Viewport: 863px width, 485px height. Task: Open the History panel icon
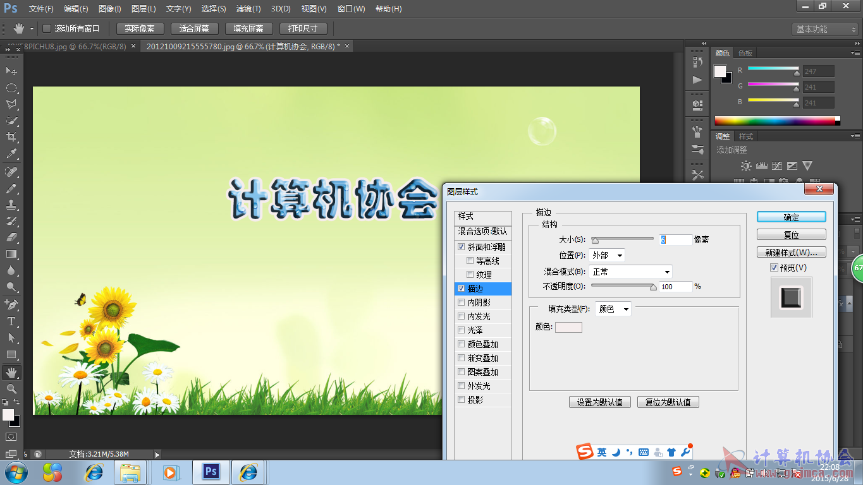click(x=697, y=62)
